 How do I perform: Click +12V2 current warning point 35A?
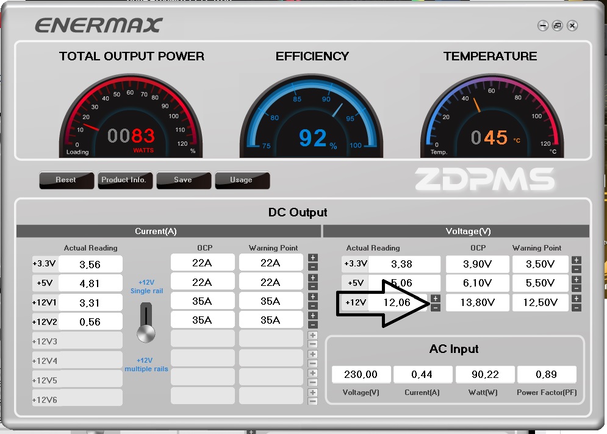pos(271,320)
